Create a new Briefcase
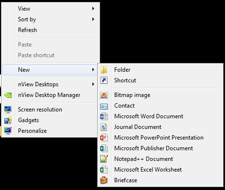225x190 pixels. tap(160, 180)
